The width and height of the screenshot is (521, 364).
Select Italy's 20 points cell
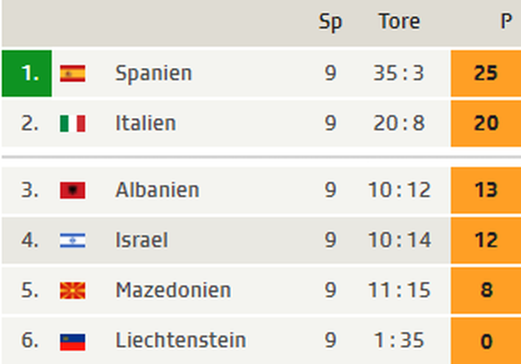tap(486, 123)
